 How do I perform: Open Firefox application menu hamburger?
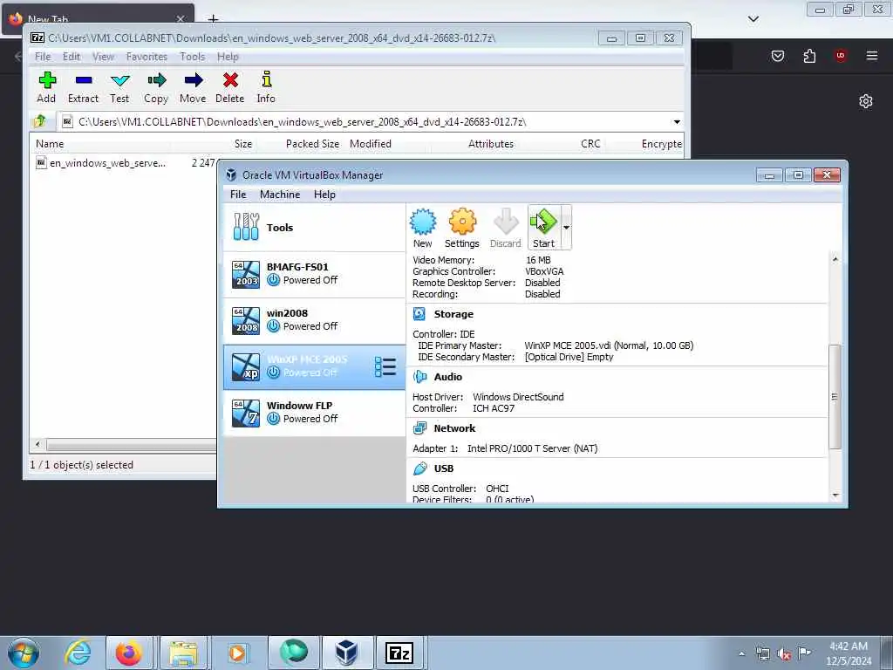872,55
